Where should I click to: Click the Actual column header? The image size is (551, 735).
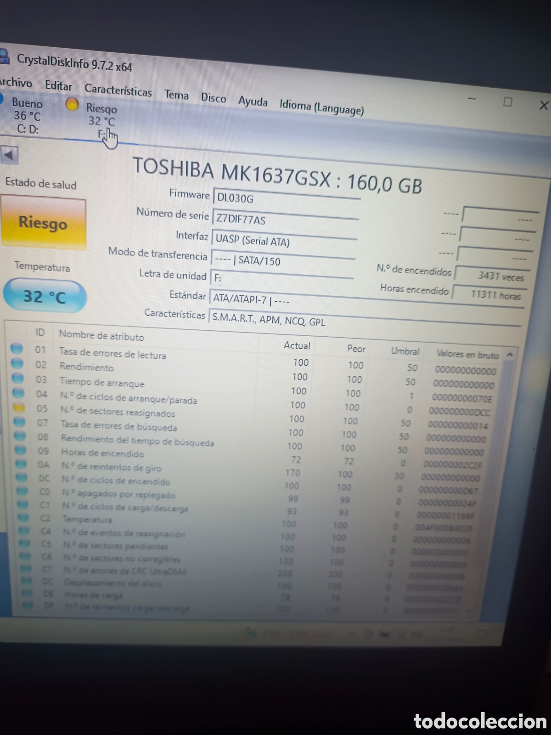(x=297, y=345)
